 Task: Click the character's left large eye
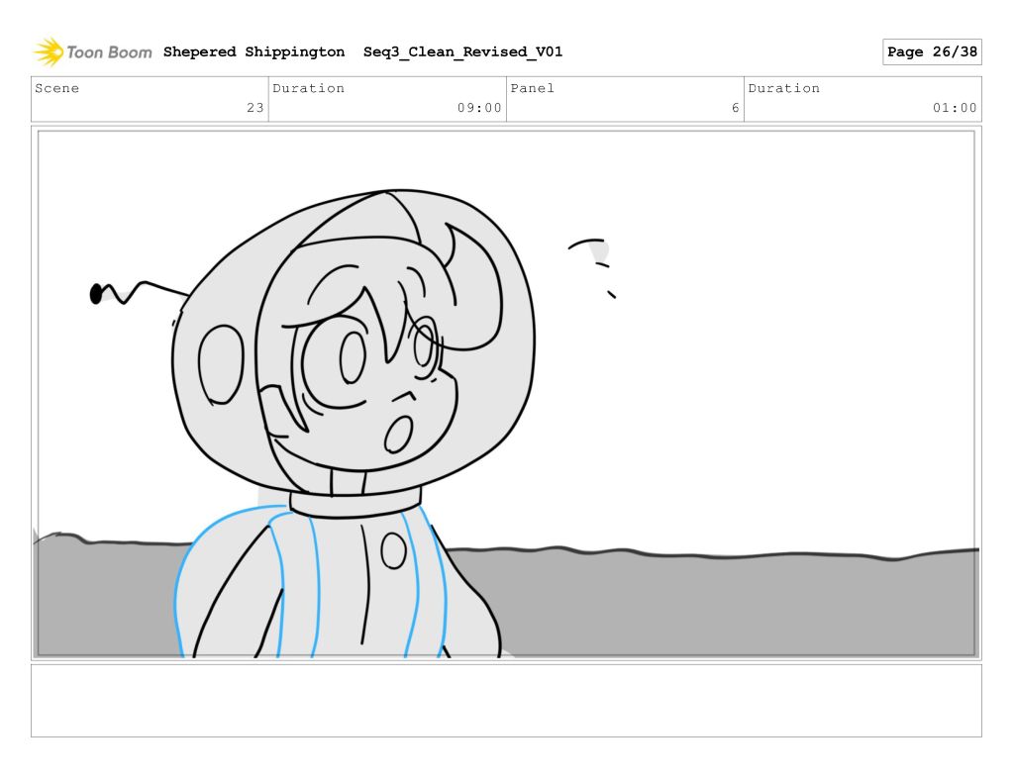pyautogui.click(x=353, y=357)
